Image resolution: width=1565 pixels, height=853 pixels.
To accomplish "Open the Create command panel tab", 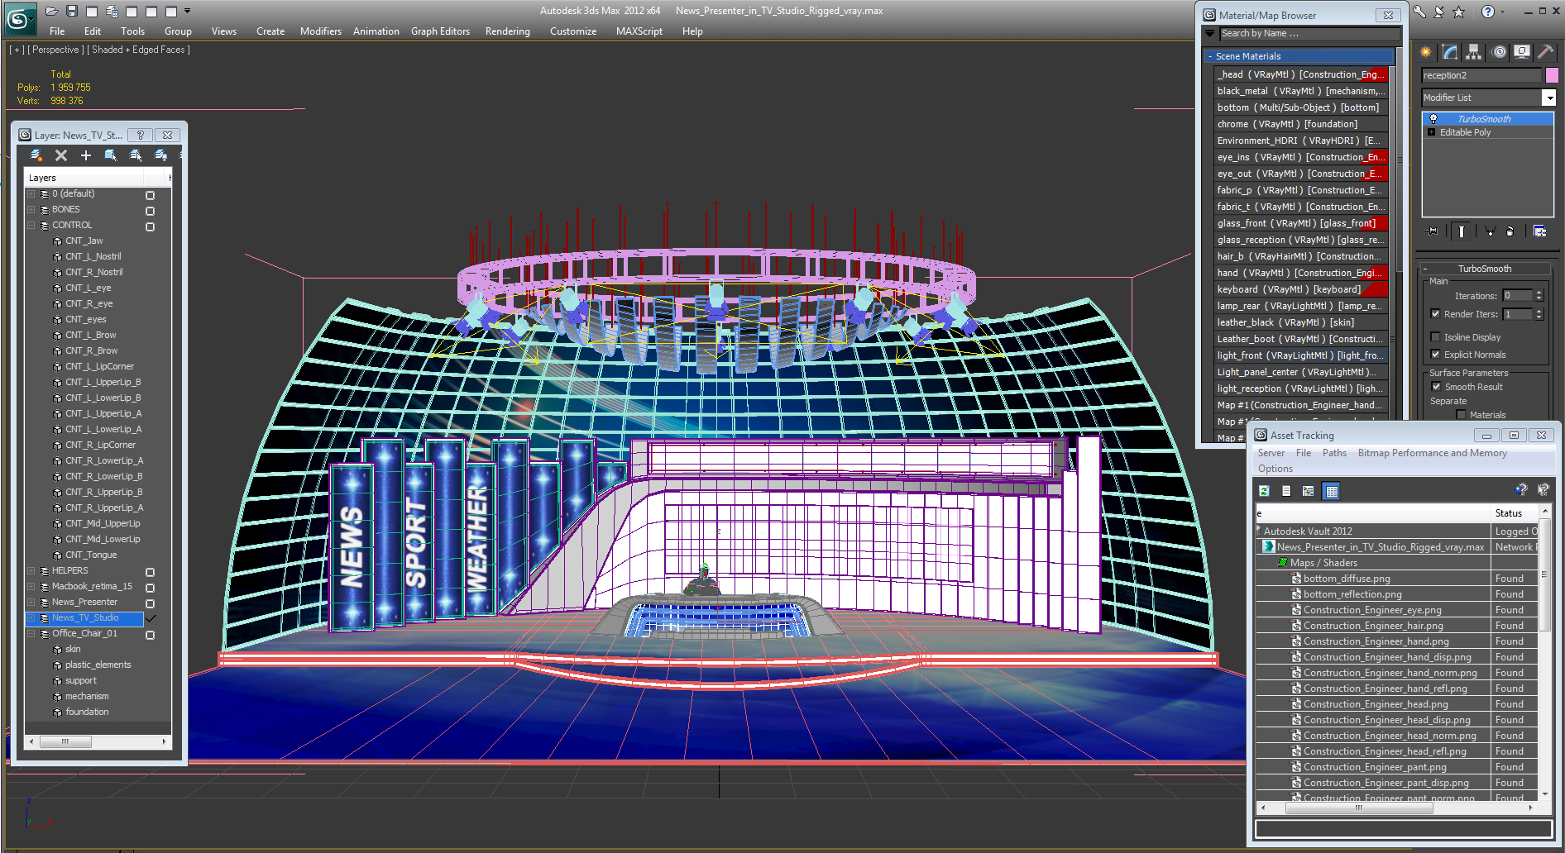I will [1426, 52].
